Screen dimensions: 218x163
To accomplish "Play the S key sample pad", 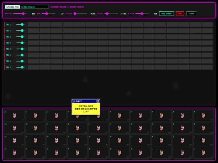I will (x=36, y=140).
